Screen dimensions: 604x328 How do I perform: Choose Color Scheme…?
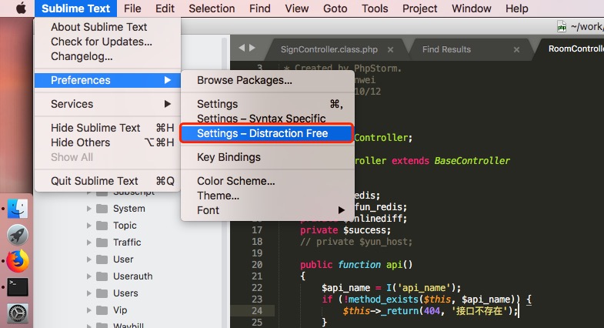[268, 181]
